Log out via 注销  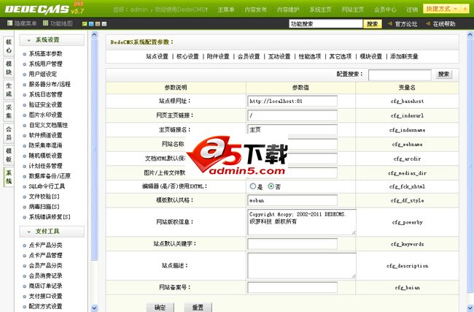coord(412,9)
